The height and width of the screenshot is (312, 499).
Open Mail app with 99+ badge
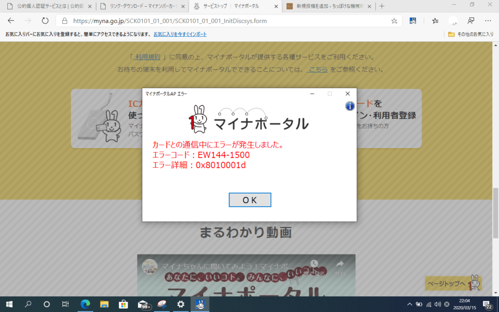coord(144,304)
